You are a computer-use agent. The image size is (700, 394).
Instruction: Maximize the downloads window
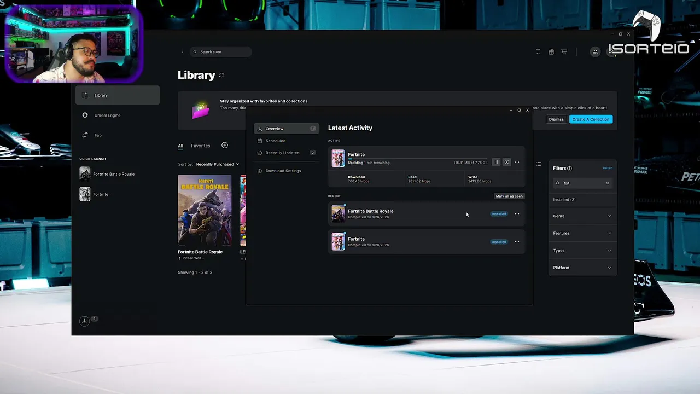519,110
